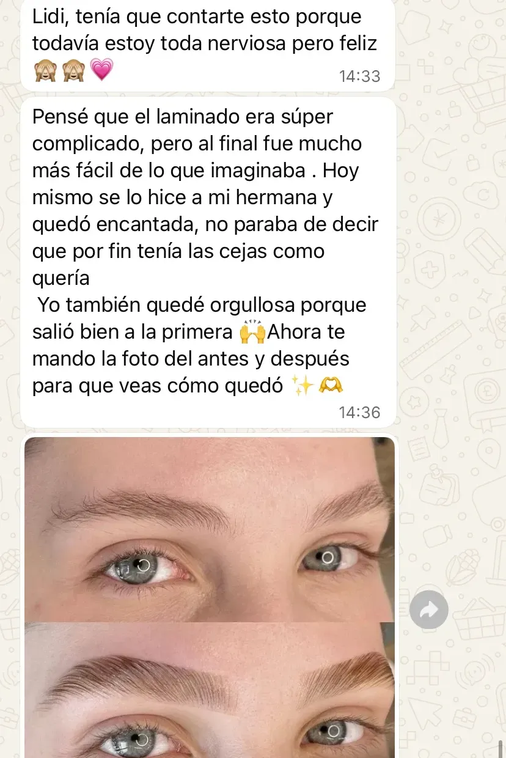Open the before and after eyebrow photo

point(210,597)
